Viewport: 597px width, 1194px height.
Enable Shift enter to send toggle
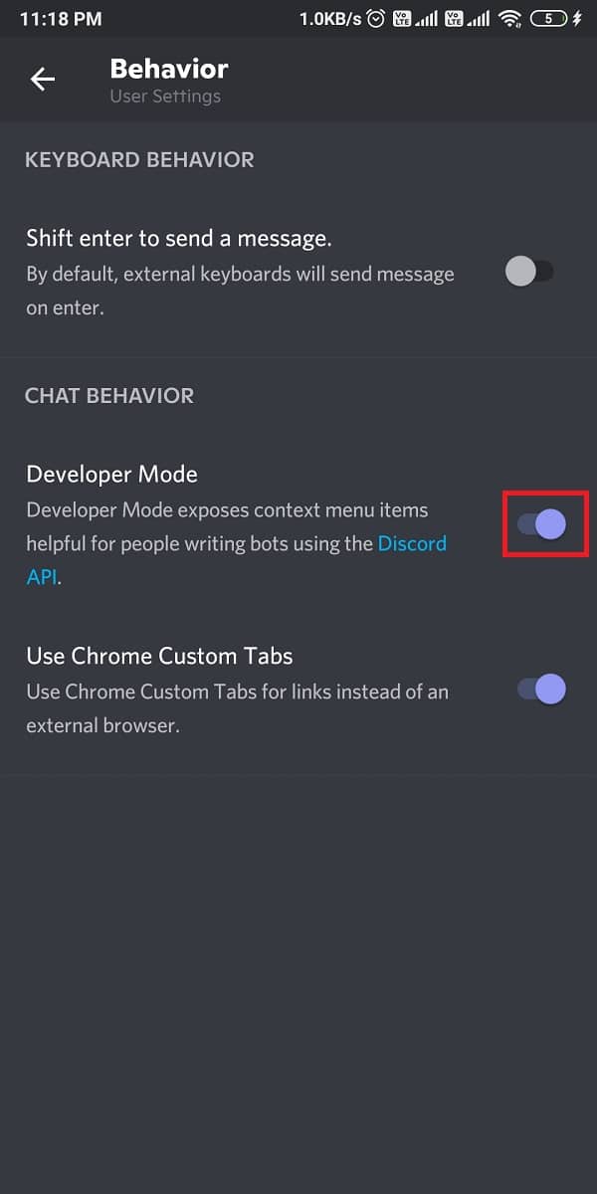tap(529, 272)
